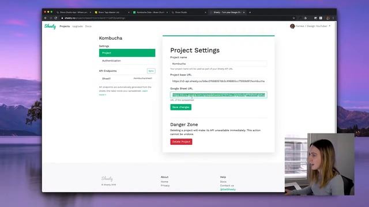Open the browser three-dot menu
369x207 pixels.
coord(333,18)
